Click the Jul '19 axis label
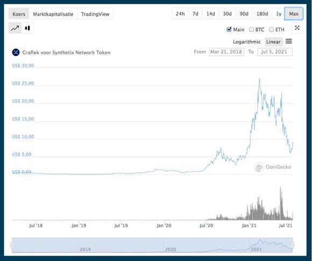The image size is (312, 261). (121, 225)
